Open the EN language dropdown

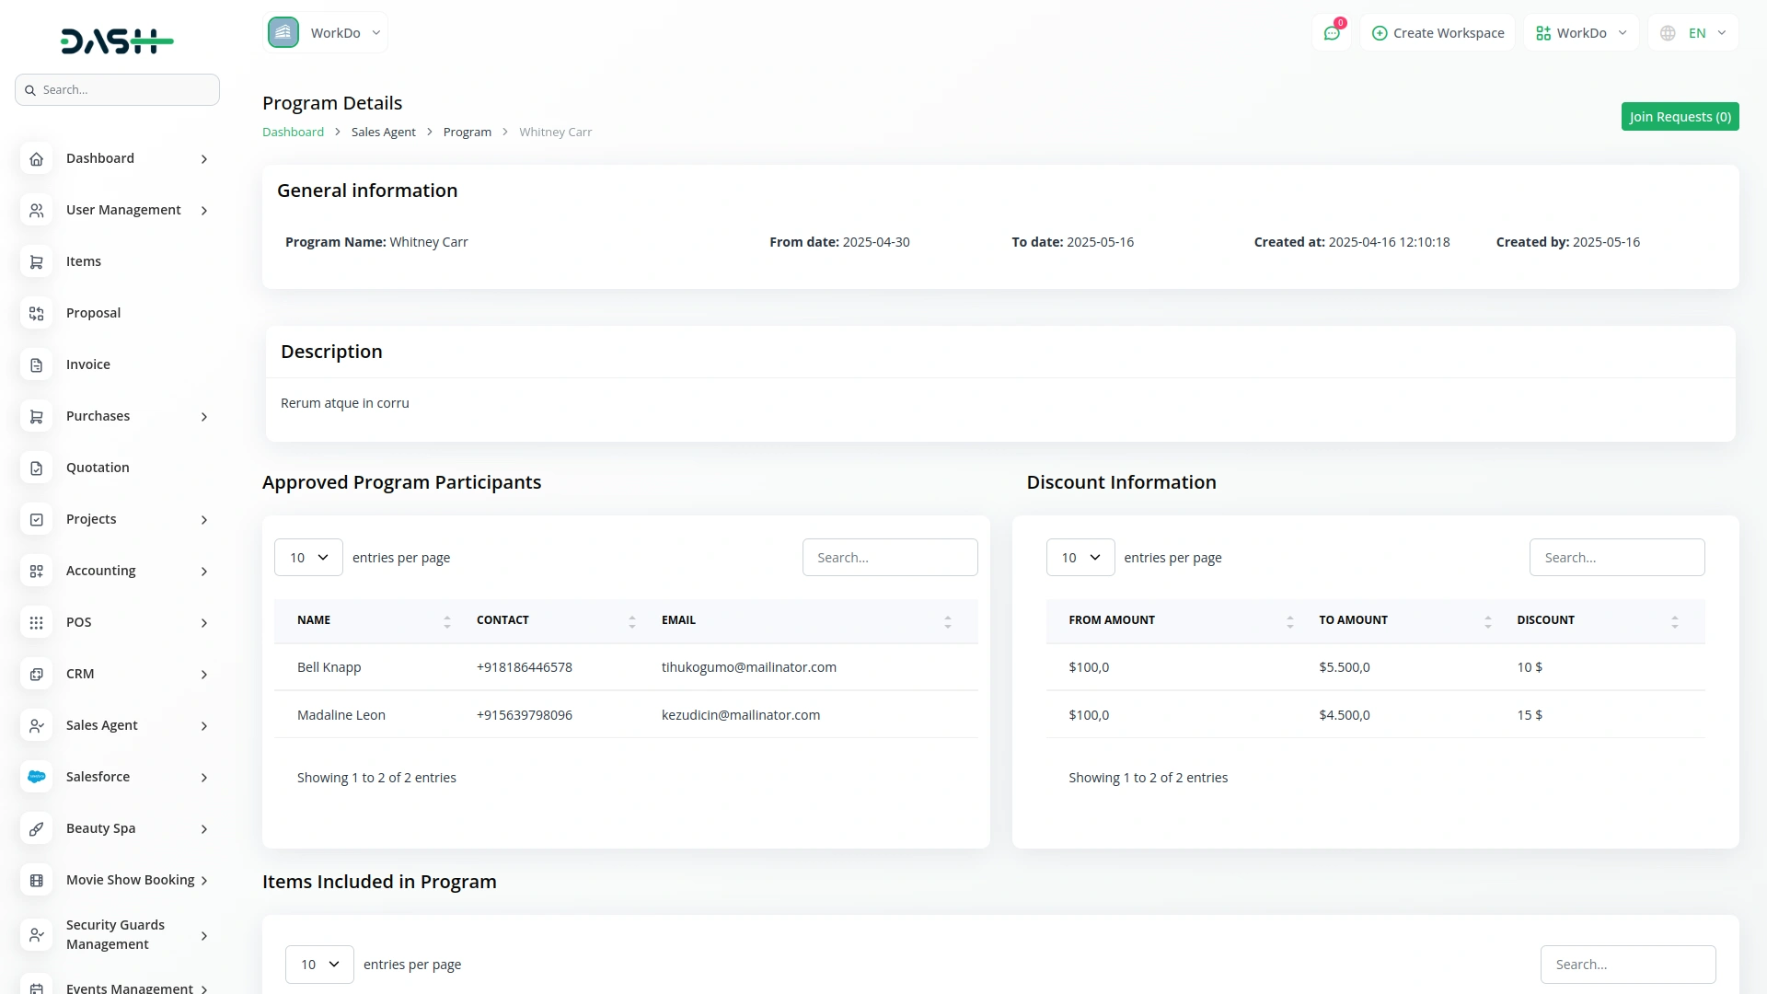pyautogui.click(x=1693, y=33)
